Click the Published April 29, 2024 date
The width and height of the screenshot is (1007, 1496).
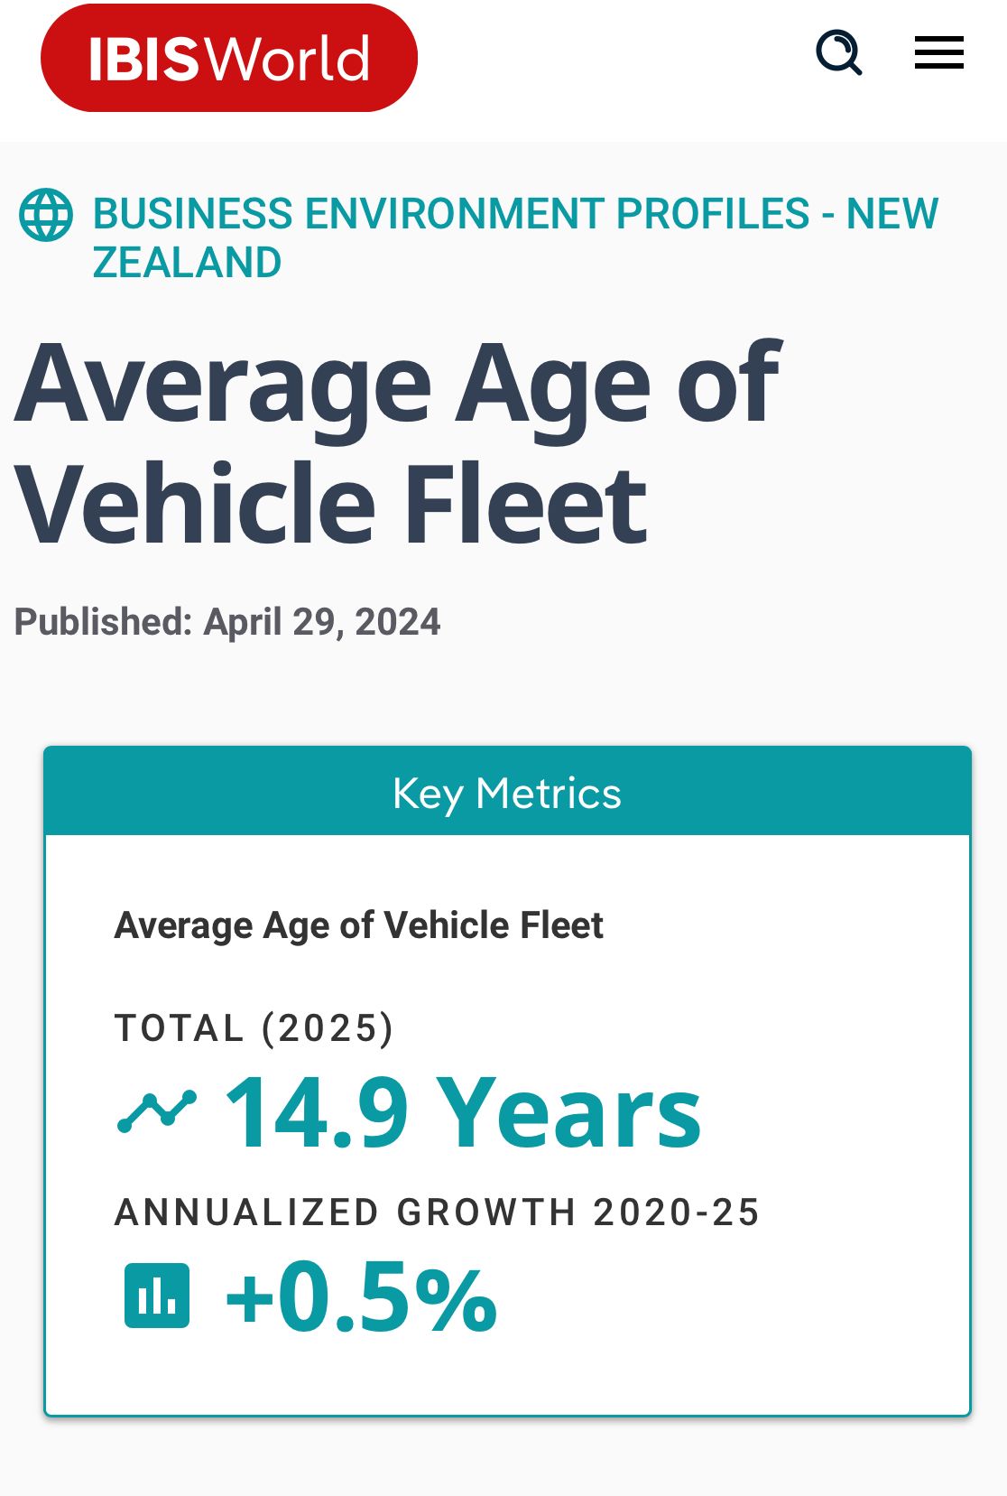(227, 622)
